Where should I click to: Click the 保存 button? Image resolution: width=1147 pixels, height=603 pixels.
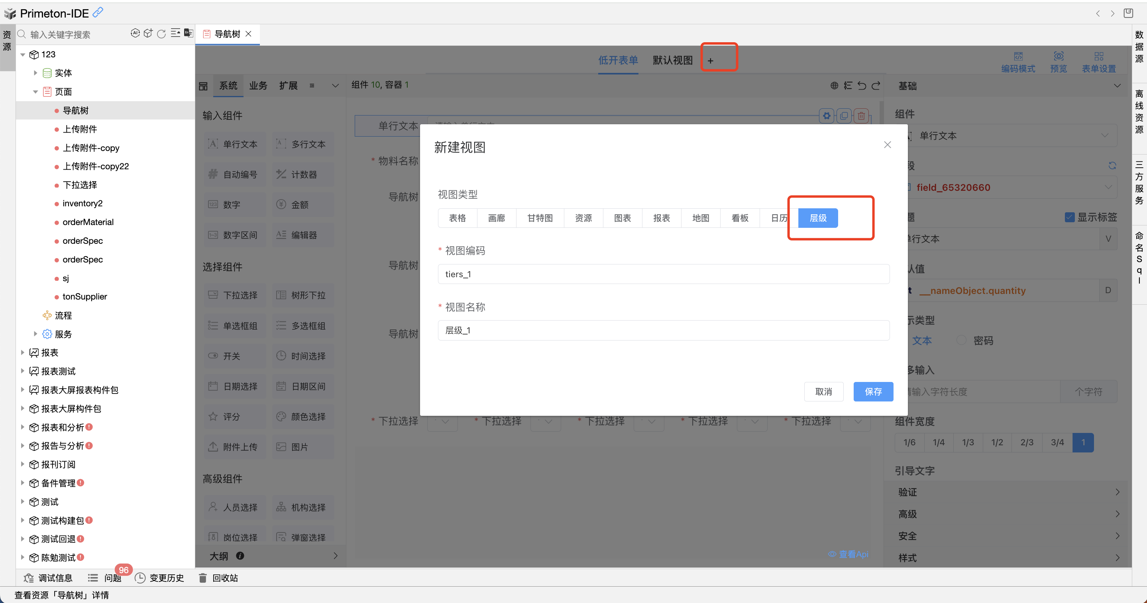click(x=873, y=392)
